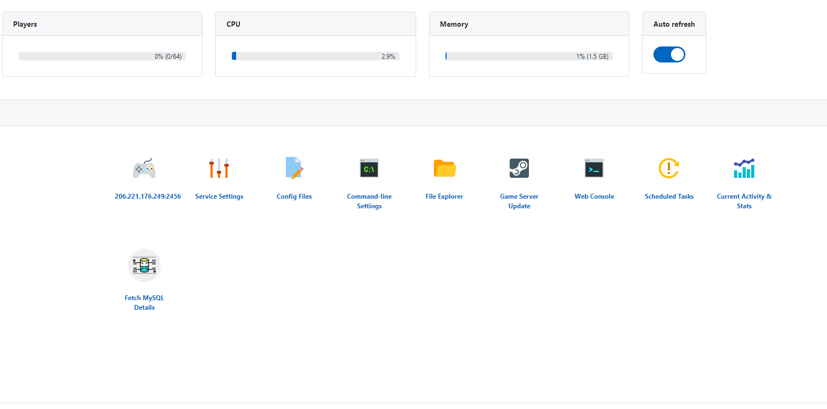Click the Scheduled Tasks clock icon
The image size is (827, 409).
(x=669, y=168)
